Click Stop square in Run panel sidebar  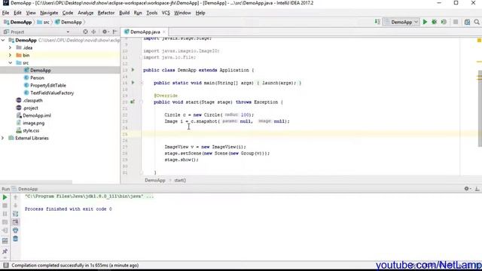[x=5, y=206]
